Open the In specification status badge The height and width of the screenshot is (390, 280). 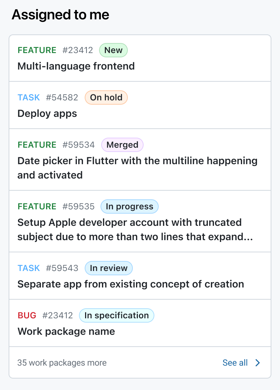[116, 315]
